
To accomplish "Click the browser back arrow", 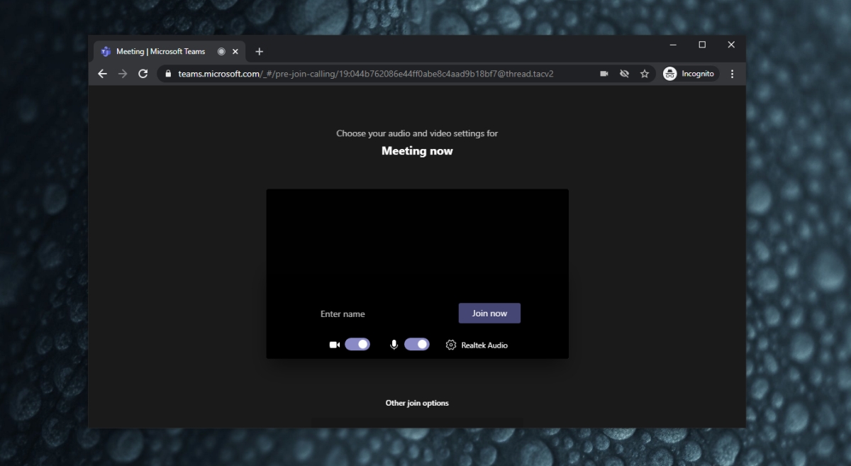I will [103, 74].
